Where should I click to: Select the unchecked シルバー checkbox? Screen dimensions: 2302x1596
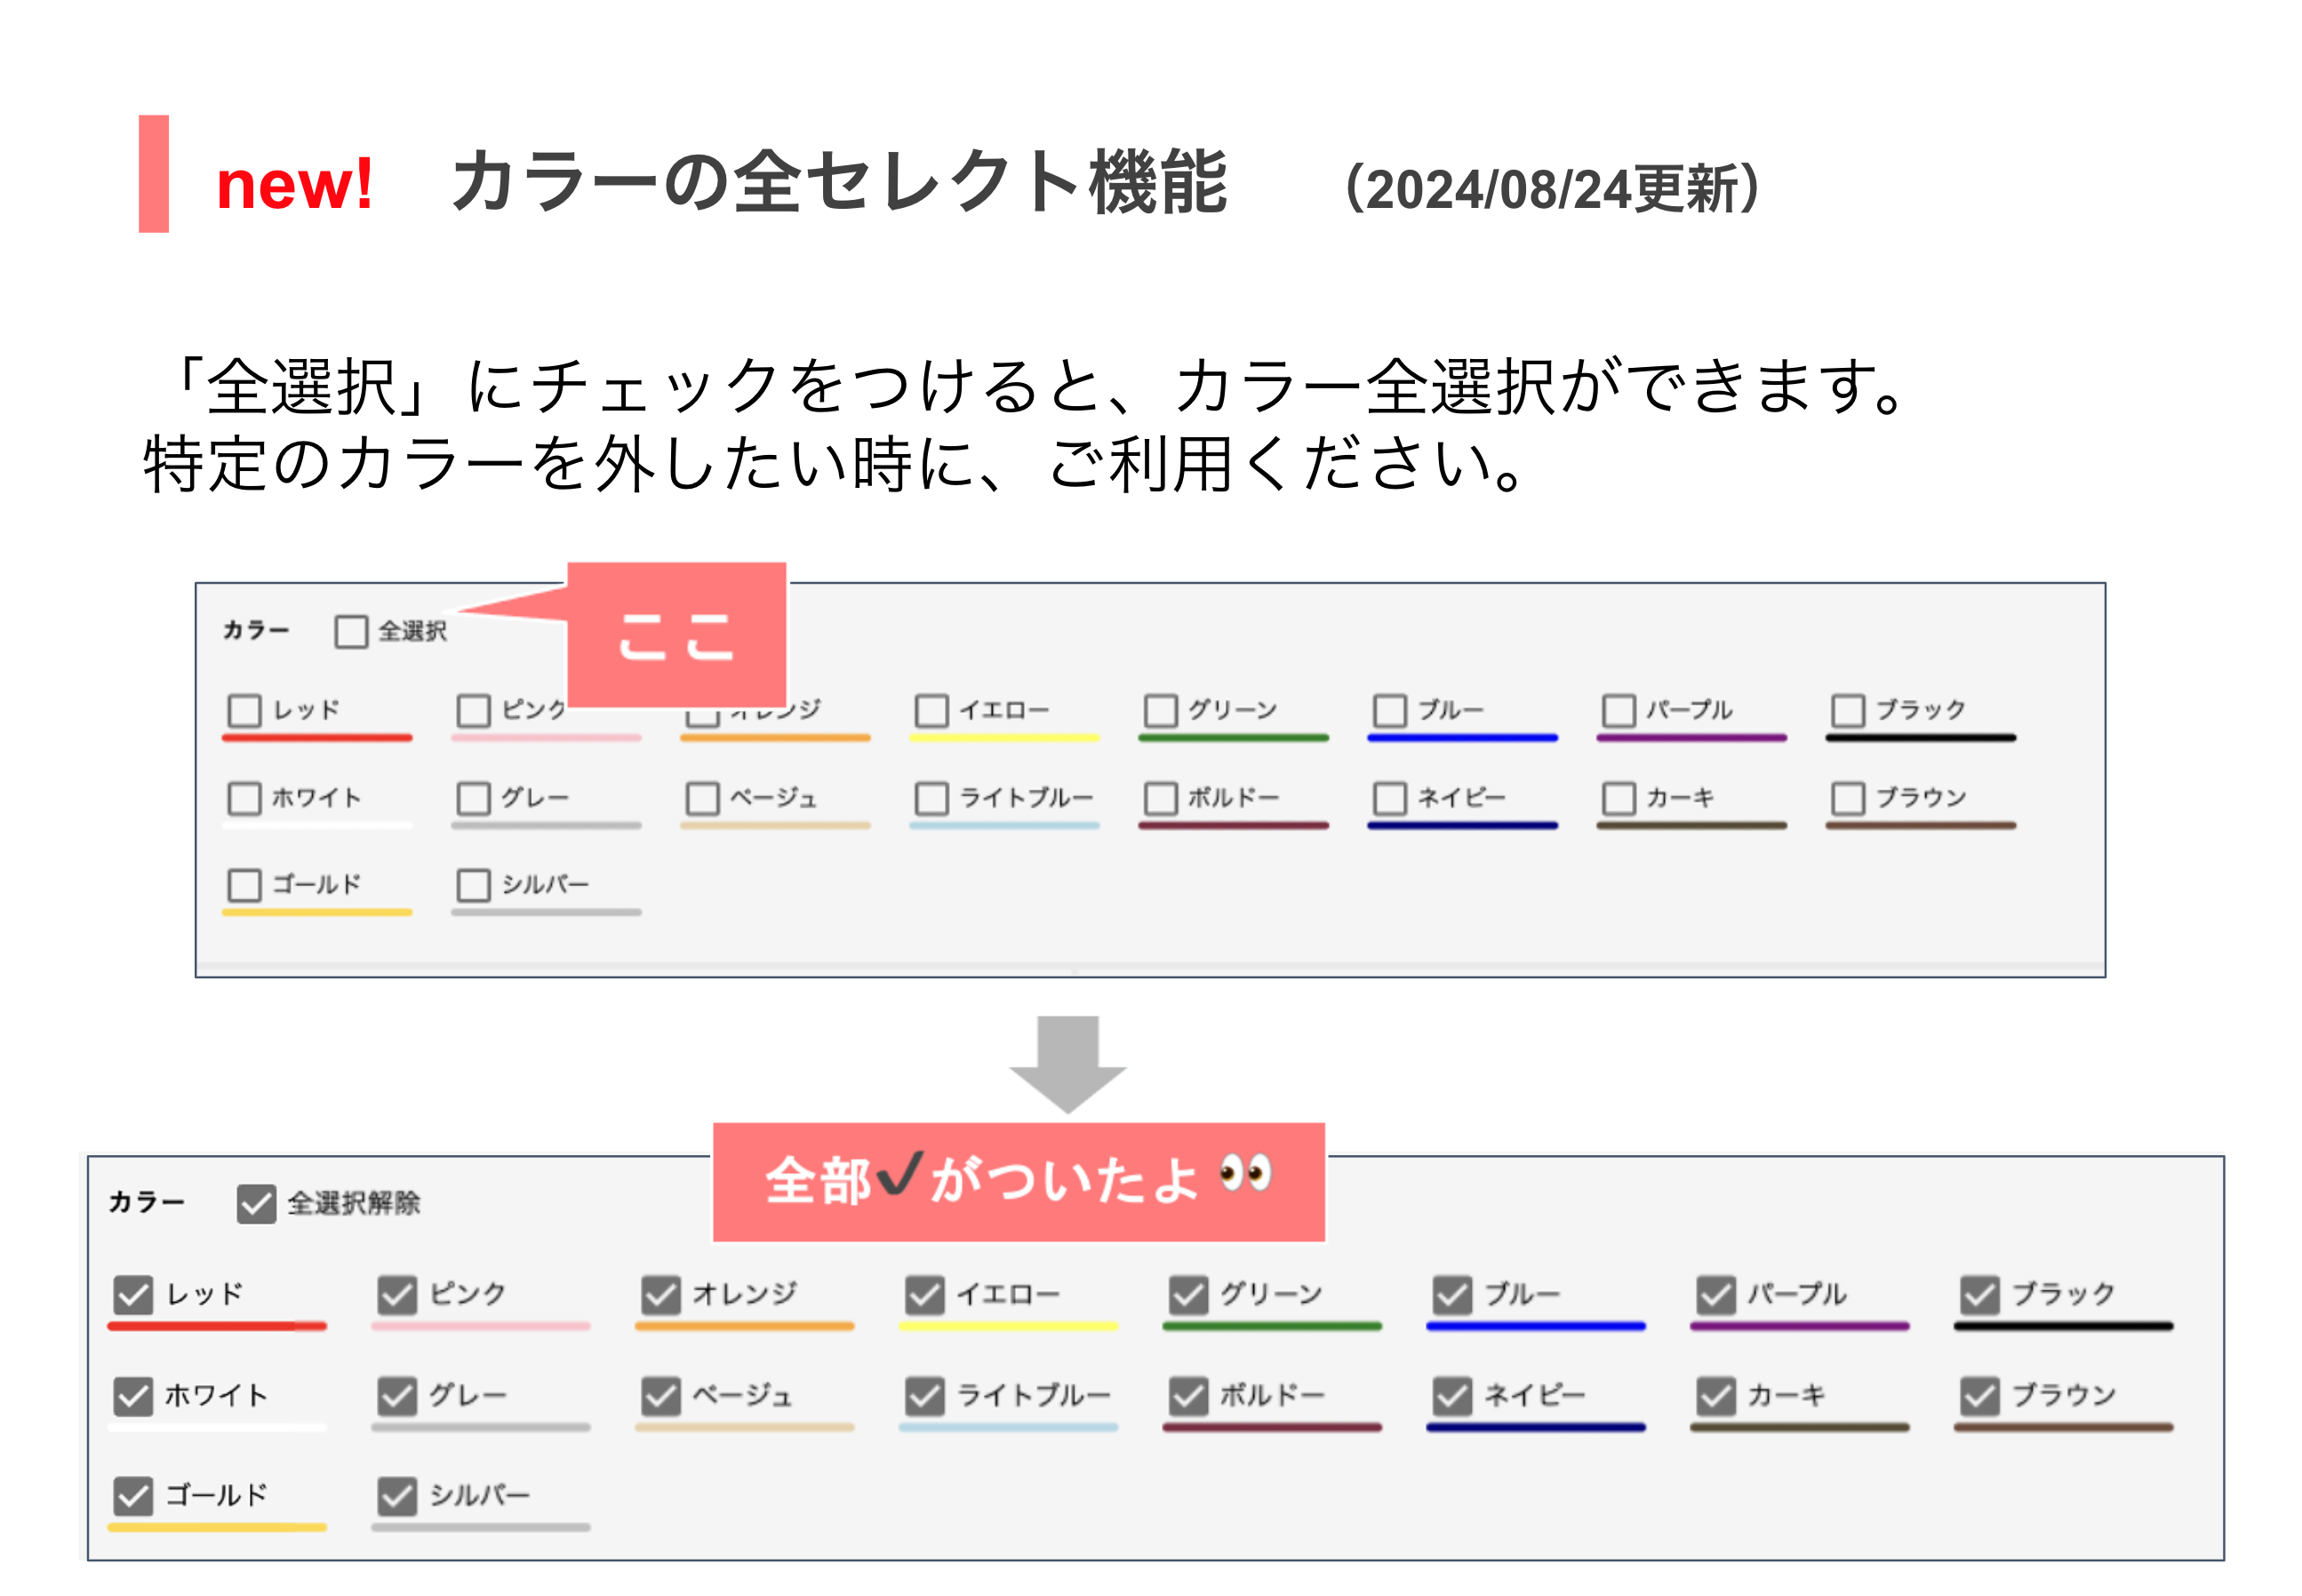click(473, 885)
